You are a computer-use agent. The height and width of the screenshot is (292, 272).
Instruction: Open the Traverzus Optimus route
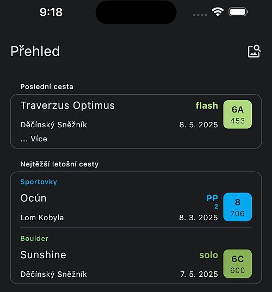click(67, 105)
